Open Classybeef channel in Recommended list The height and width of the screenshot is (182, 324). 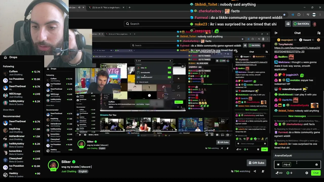coord(22,160)
